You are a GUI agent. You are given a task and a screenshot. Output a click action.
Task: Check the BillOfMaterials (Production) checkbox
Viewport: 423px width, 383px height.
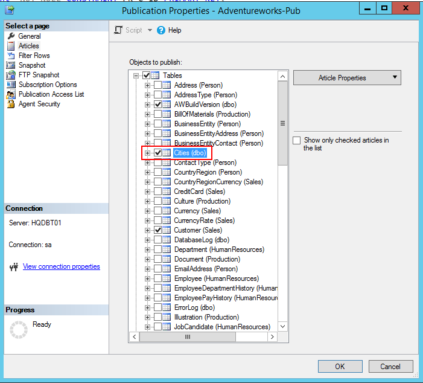(158, 114)
